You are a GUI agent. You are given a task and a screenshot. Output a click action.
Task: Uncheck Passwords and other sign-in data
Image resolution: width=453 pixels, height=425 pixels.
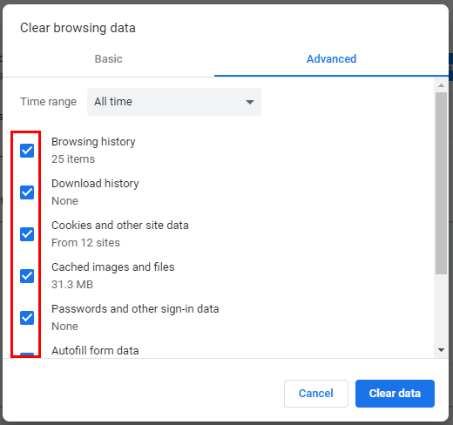[x=27, y=318]
